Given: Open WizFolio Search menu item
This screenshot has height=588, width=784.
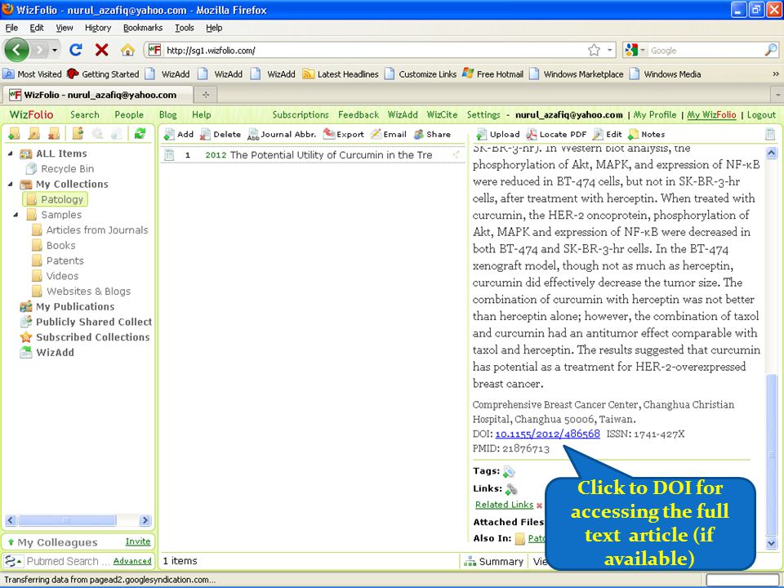Looking at the screenshot, I should click(84, 114).
